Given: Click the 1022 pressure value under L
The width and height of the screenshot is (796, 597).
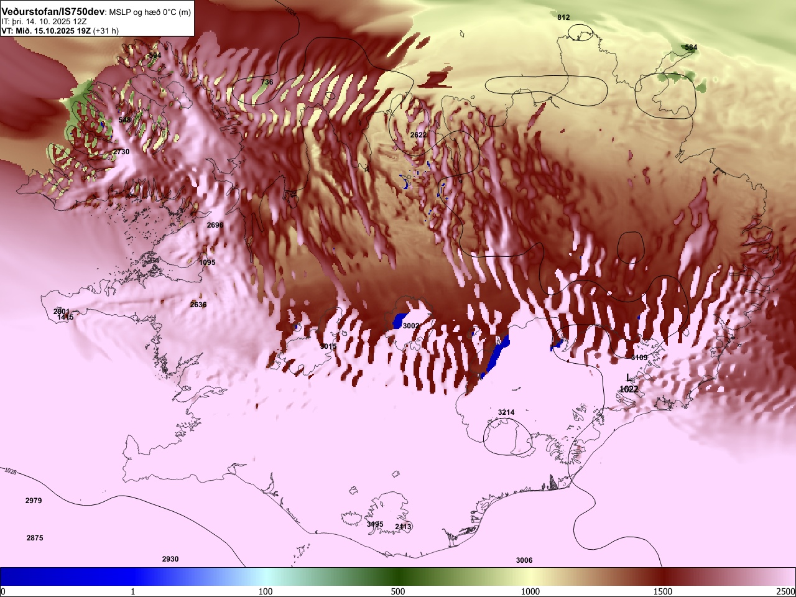Looking at the screenshot, I should click(629, 389).
